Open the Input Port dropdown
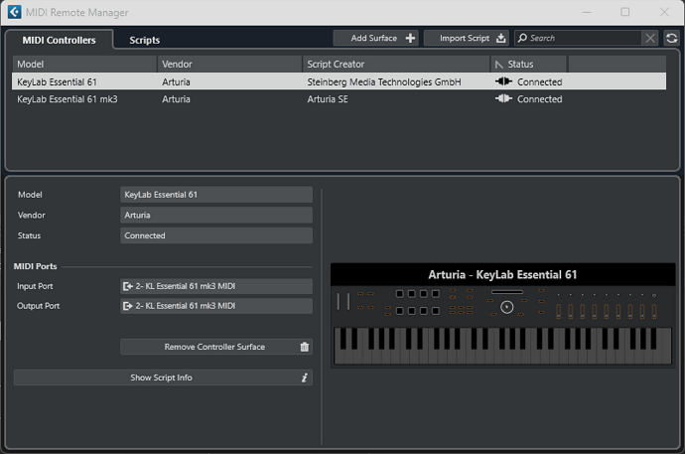The width and height of the screenshot is (685, 454). 216,286
